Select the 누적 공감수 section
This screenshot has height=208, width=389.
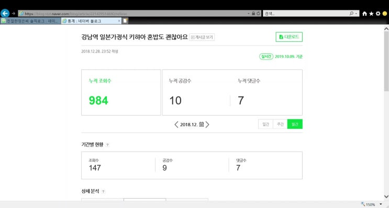[196, 92]
